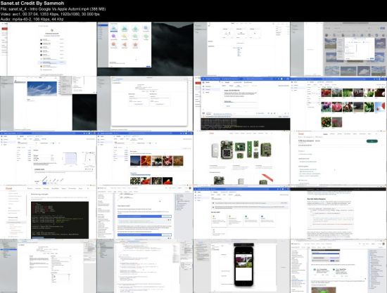Screen dimensions: 387x293
Task: Open the Coral docs frame with dark code block
Action: click(x=48, y=212)
